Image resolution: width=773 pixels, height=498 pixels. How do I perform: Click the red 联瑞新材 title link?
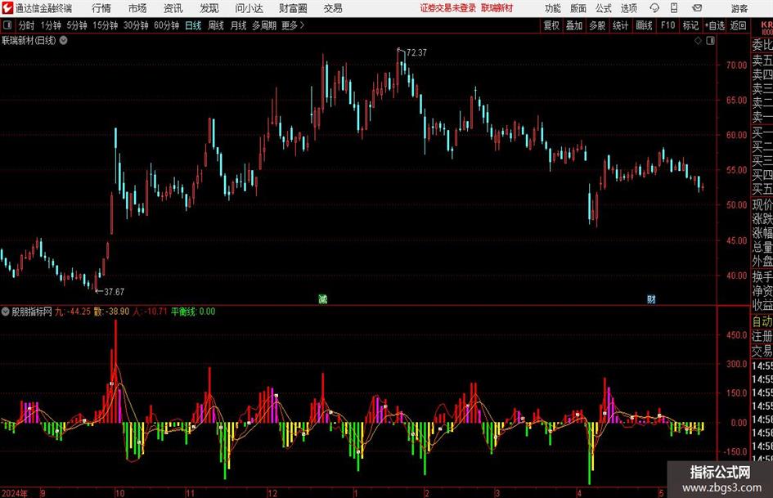[497, 8]
